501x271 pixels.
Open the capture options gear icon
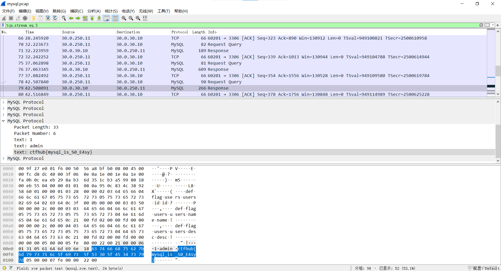coord(25,18)
